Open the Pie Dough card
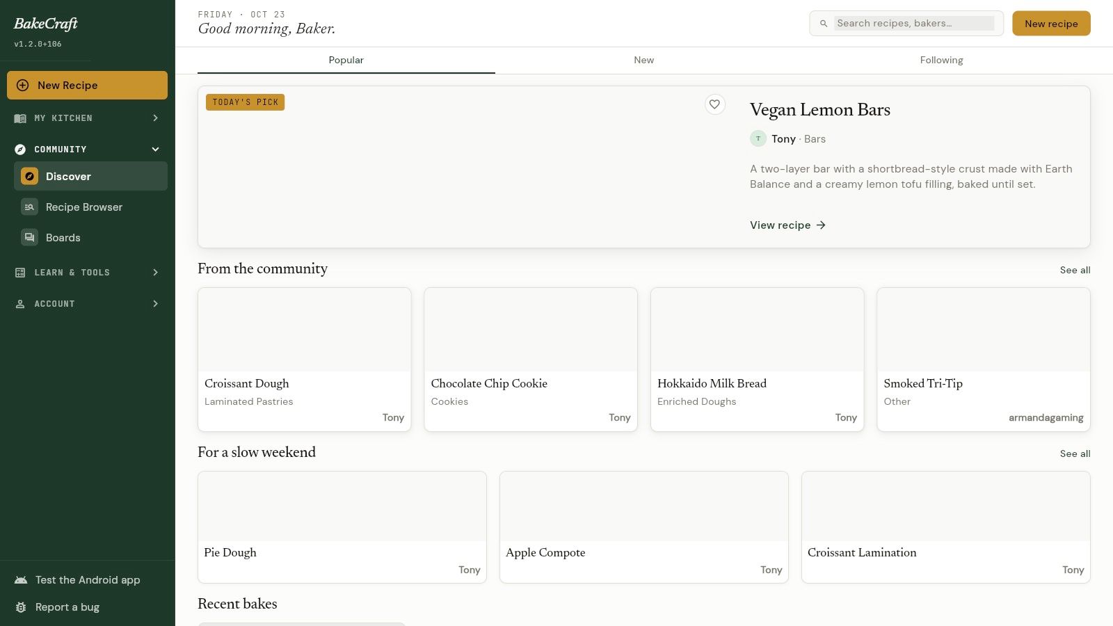This screenshot has width=1113, height=626. (342, 527)
